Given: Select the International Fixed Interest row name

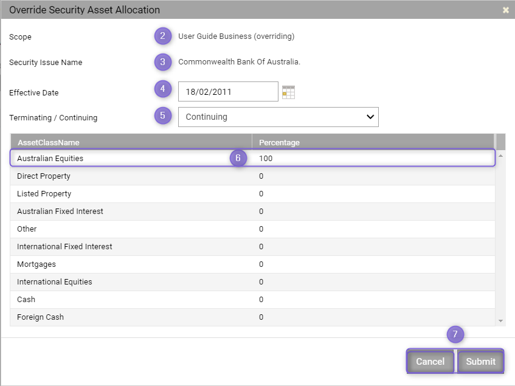Looking at the screenshot, I should point(64,247).
